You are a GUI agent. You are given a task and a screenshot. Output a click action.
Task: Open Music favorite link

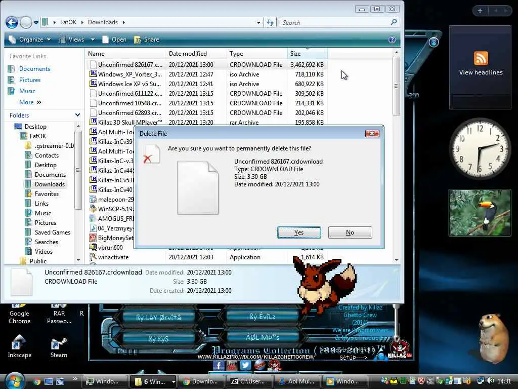[x=27, y=91]
